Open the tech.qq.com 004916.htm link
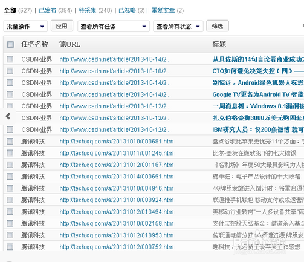 (117, 188)
